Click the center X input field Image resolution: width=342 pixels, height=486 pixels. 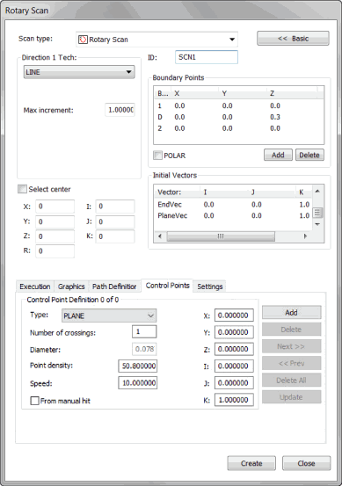click(x=55, y=207)
